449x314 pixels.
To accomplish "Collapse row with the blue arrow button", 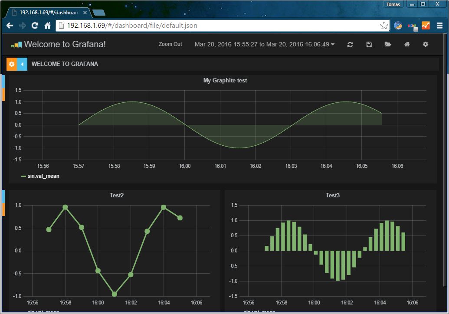I will [x=22, y=64].
